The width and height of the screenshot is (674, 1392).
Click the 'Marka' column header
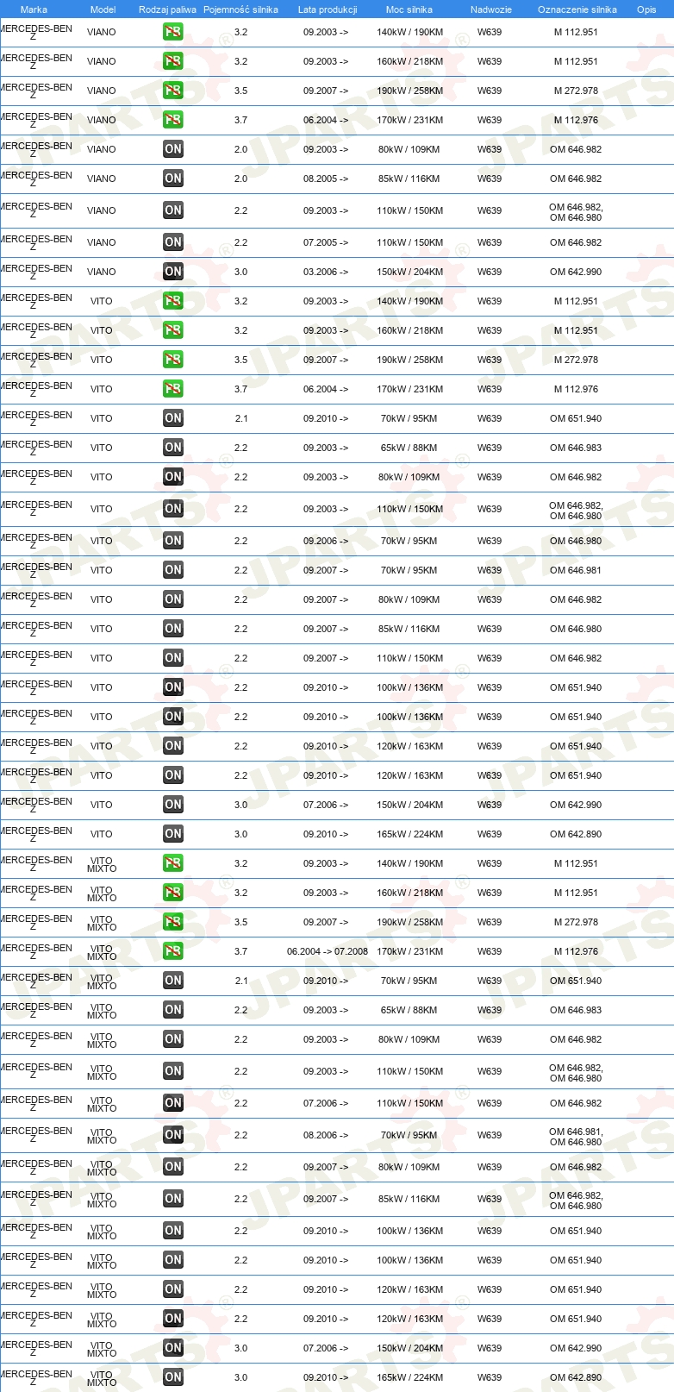point(34,9)
